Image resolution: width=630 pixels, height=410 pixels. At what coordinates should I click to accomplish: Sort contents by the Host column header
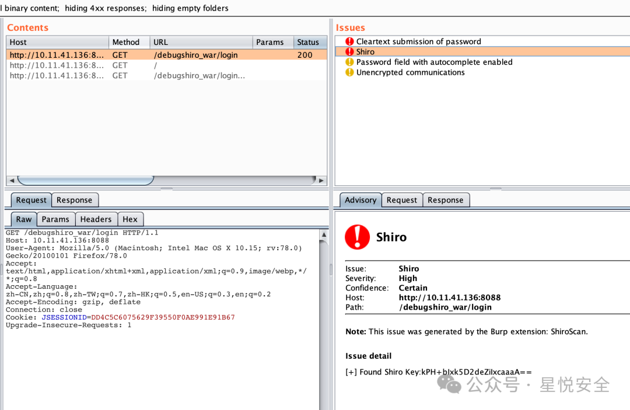(x=57, y=42)
